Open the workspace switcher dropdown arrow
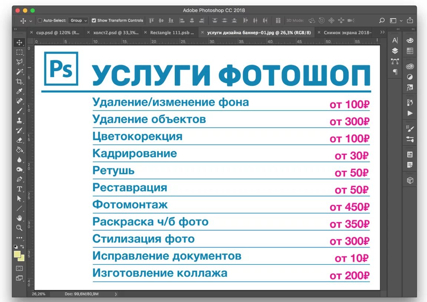427x302 pixels. tap(401, 21)
